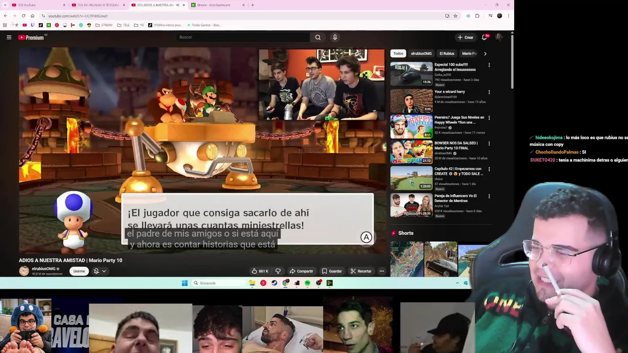Viewport: 628px width, 353px height.
Task: Open the new tab plus button
Action: pyautogui.click(x=253, y=5)
